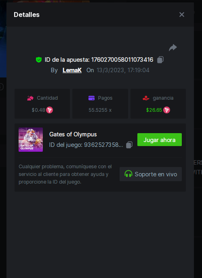Copy the game ID
Viewport: 202px width, 278px height.
[x=129, y=145]
